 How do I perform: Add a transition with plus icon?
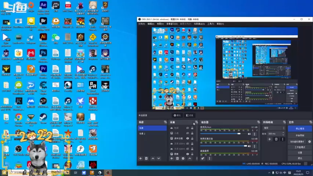(270, 139)
